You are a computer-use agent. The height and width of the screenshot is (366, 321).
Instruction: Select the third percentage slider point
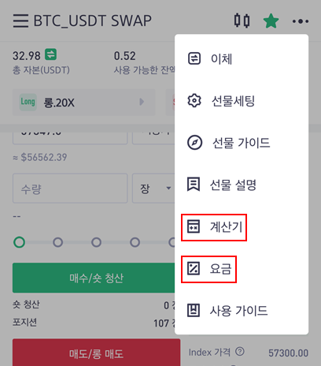click(x=96, y=242)
